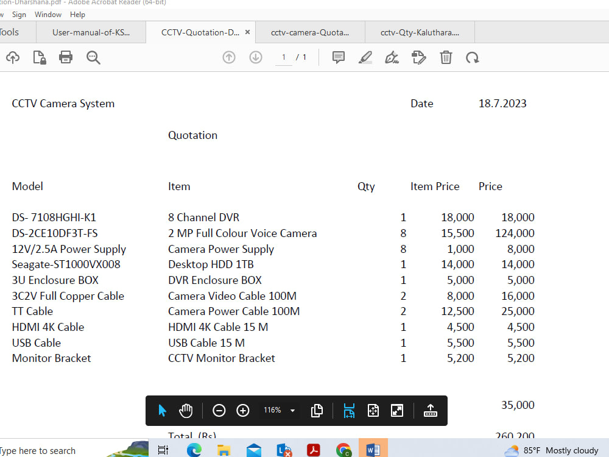Click the floating toolbar dock icon
This screenshot has height=457, width=609.
(x=431, y=410)
